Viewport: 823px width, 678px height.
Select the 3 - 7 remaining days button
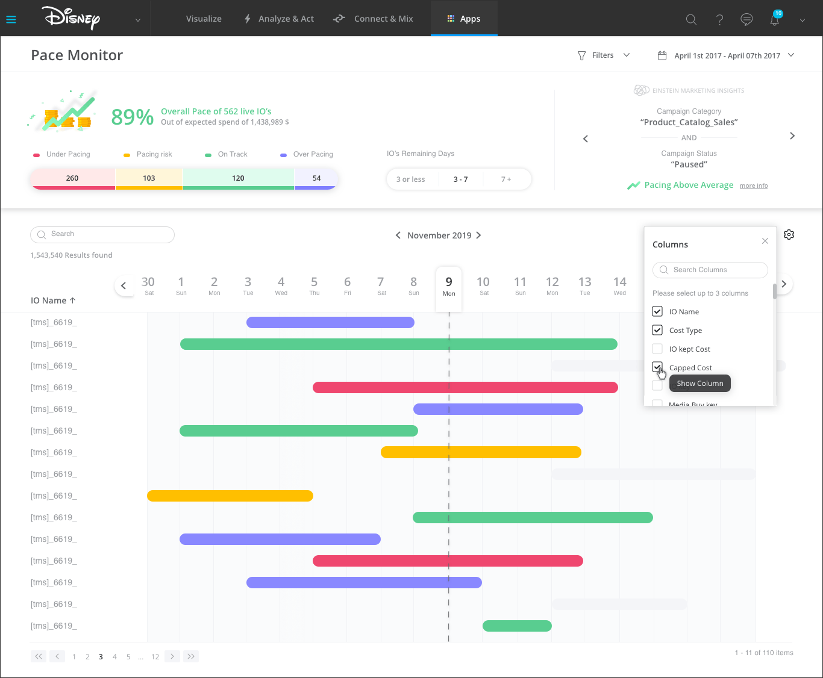460,179
